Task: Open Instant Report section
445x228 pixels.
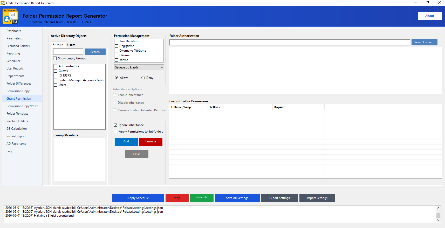Action: click(16, 136)
